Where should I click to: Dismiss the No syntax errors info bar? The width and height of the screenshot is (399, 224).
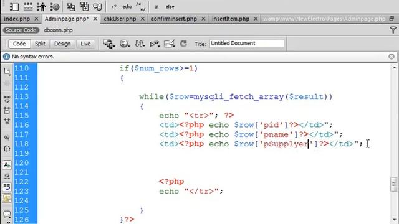392,57
